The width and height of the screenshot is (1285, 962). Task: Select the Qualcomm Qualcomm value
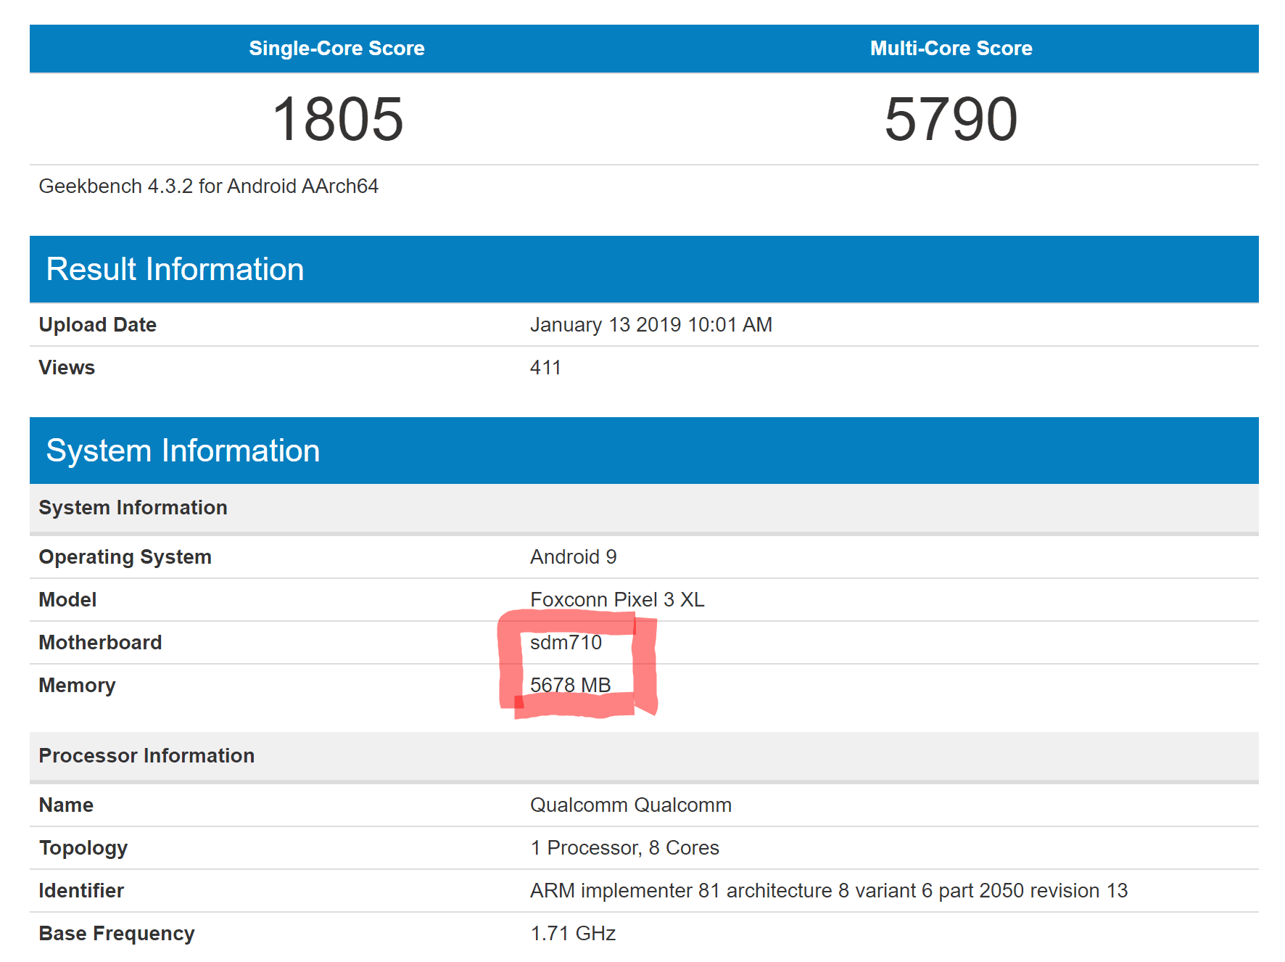coord(631,805)
